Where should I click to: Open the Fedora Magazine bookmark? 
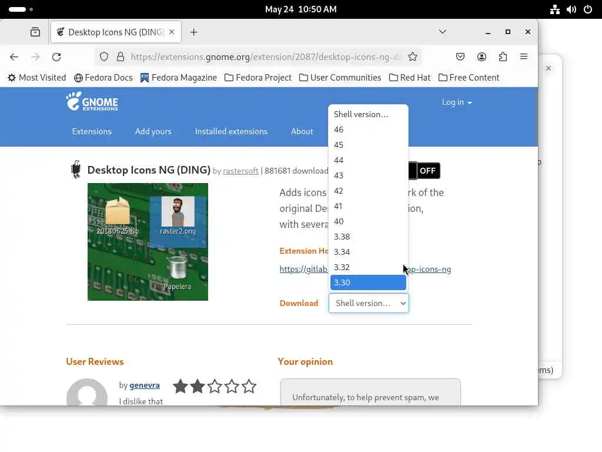tap(179, 78)
